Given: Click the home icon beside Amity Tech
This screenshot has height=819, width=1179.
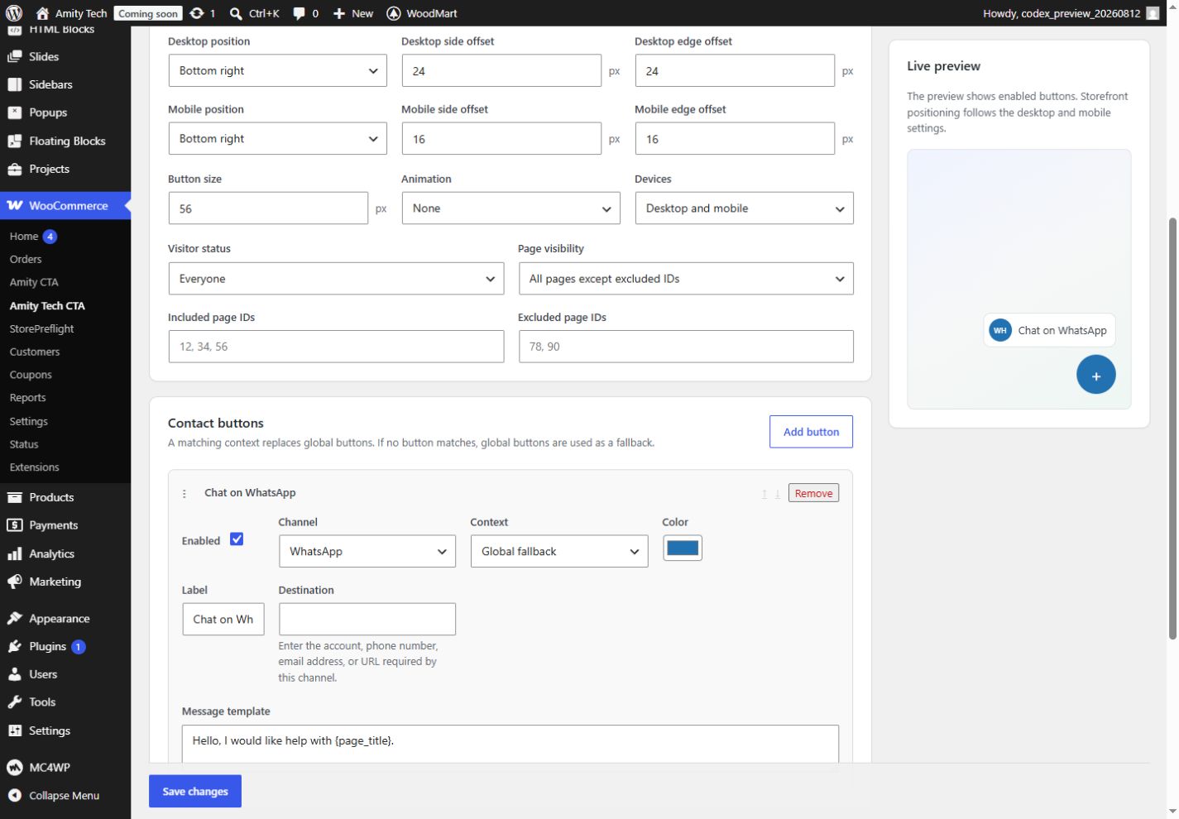Looking at the screenshot, I should pos(42,13).
